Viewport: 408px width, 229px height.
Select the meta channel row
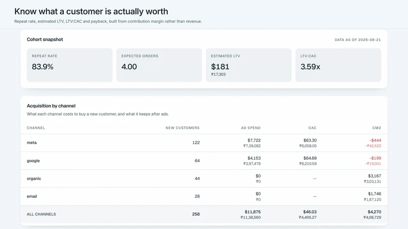pos(204,143)
